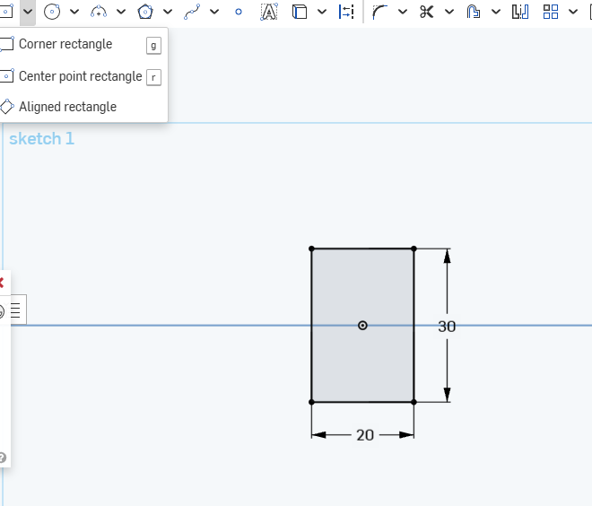Select the 3 point arc tool
592x506 pixels.
99,12
